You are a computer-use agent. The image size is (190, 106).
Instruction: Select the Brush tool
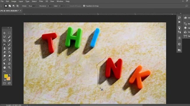tap(9, 44)
